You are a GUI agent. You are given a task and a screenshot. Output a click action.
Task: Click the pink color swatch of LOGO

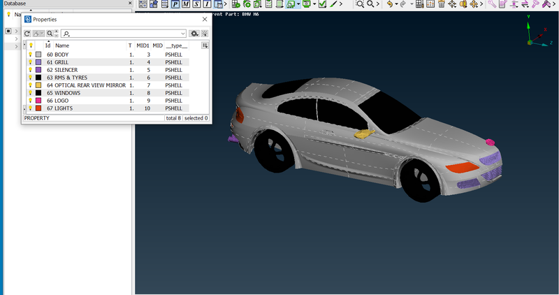click(38, 101)
